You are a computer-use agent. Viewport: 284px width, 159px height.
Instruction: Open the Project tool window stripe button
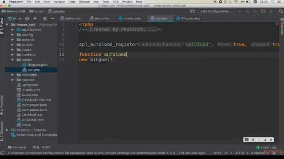(x=2, y=26)
